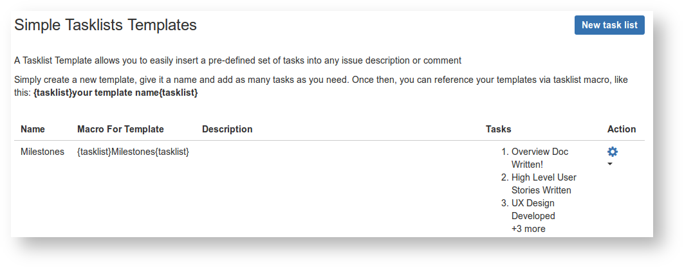Show the '+3 more' hidden tasks
The width and height of the screenshot is (684, 268).
click(x=528, y=229)
